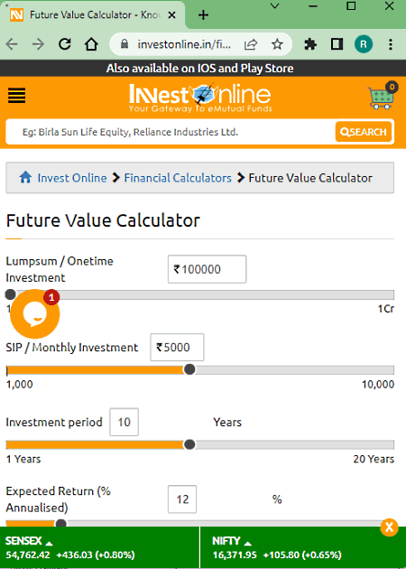Open the shopping cart icon
406x569 pixels.
tap(382, 97)
